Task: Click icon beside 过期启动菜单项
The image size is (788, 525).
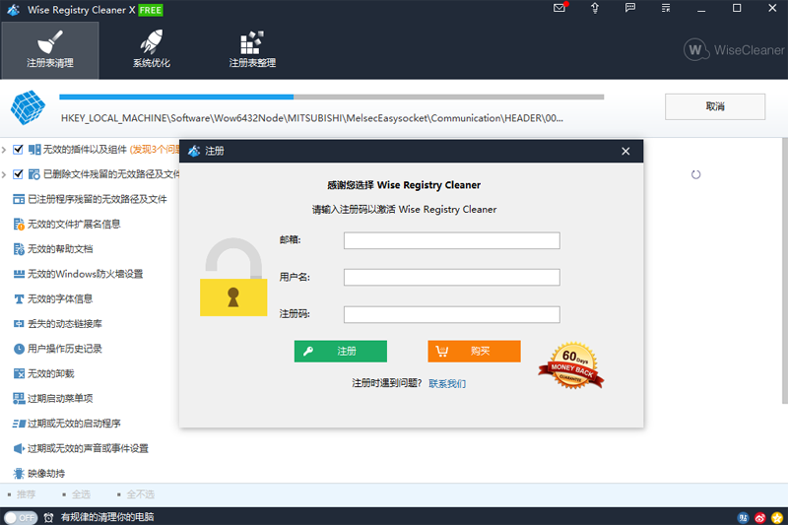Action: click(19, 398)
